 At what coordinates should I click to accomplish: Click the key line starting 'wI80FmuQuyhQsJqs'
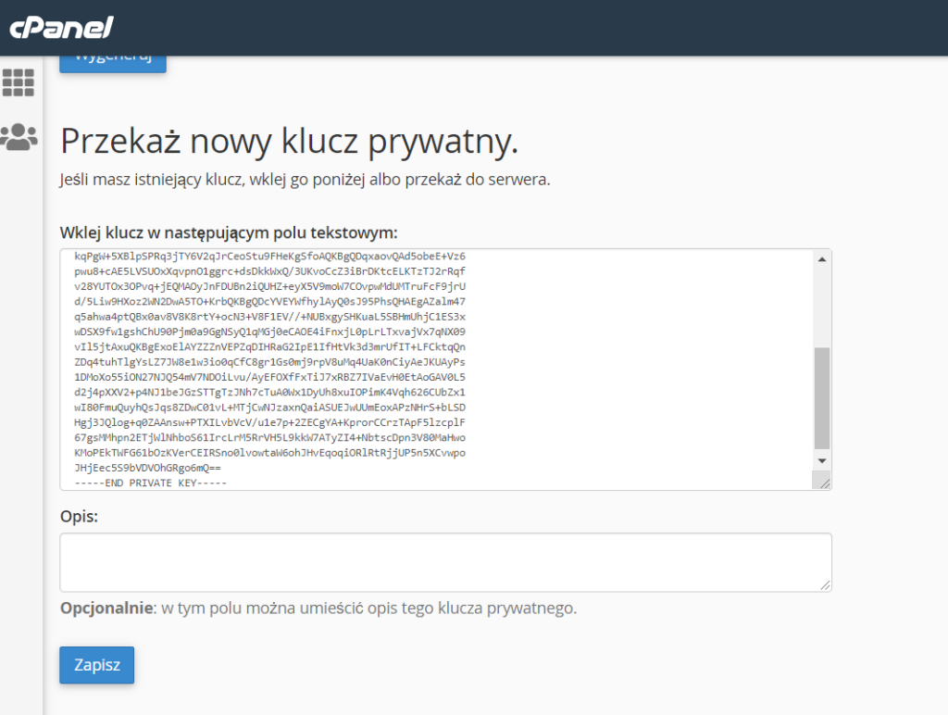tap(269, 408)
